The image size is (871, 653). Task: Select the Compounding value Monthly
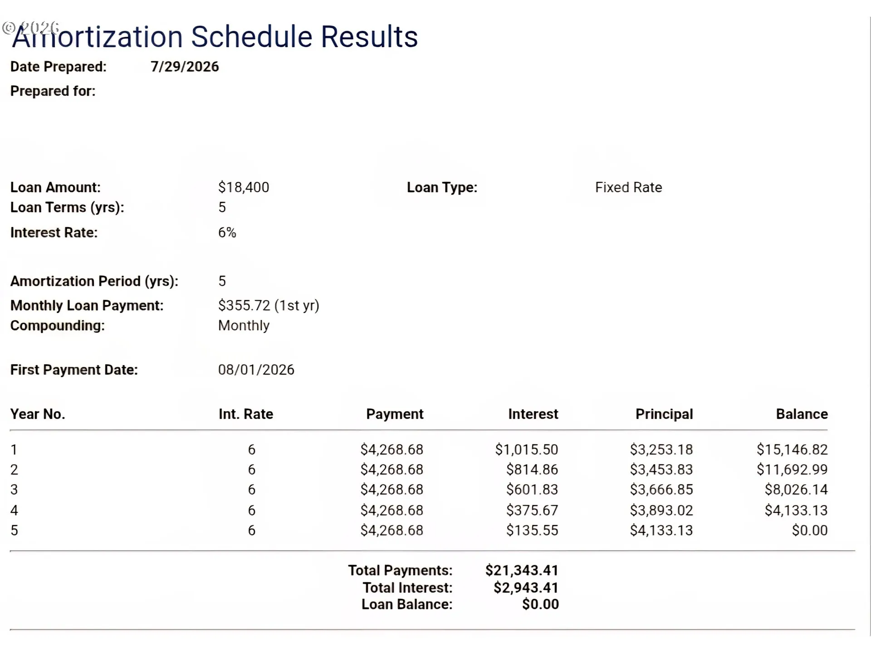244,326
